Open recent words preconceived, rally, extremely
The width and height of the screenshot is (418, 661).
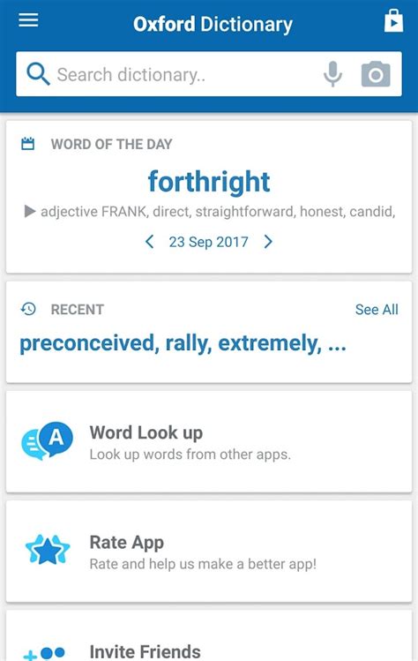pos(183,343)
